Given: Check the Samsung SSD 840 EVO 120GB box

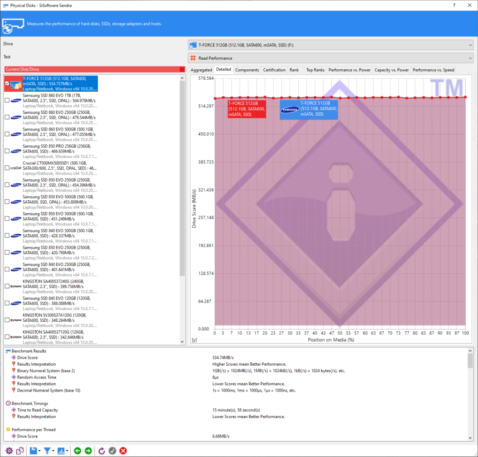Looking at the screenshot, I should [7, 303].
